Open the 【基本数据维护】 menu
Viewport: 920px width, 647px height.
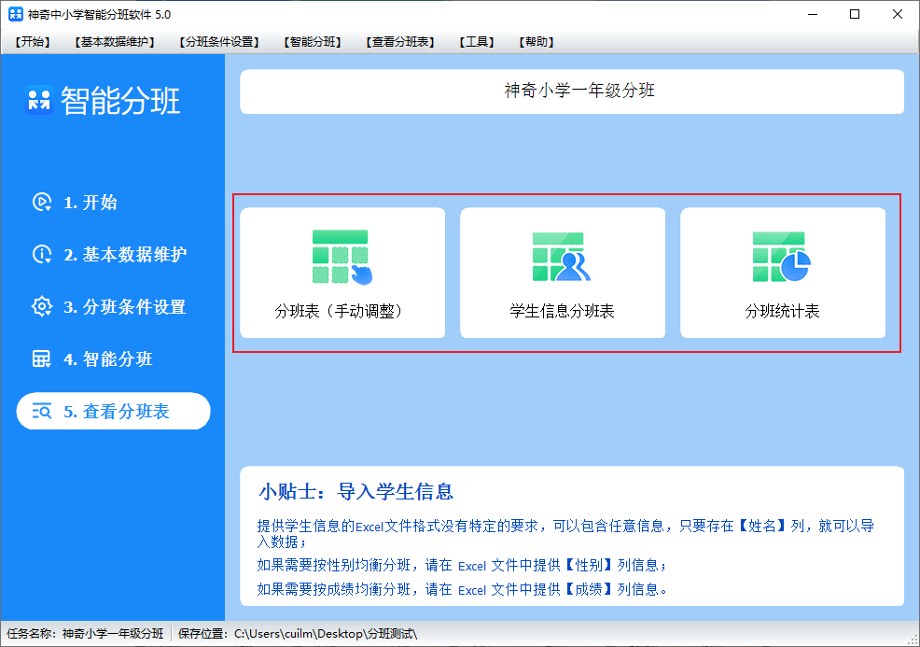click(115, 42)
